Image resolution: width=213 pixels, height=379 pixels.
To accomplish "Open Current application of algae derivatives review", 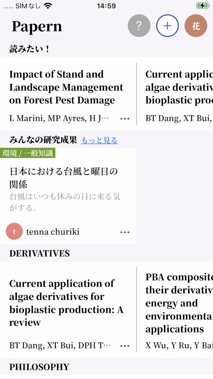I will click(x=66, y=303).
